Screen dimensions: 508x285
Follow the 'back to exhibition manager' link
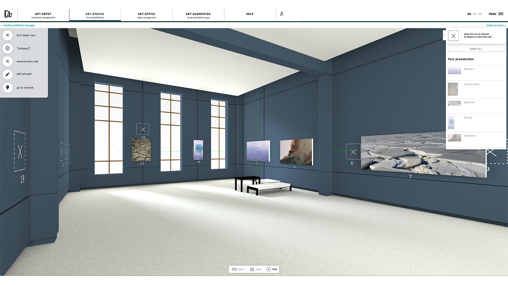19,25
